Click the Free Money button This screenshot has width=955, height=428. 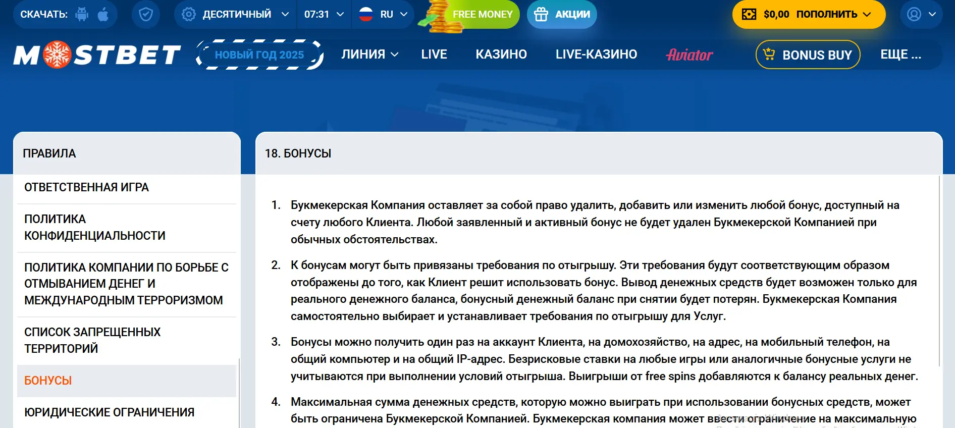click(x=483, y=14)
